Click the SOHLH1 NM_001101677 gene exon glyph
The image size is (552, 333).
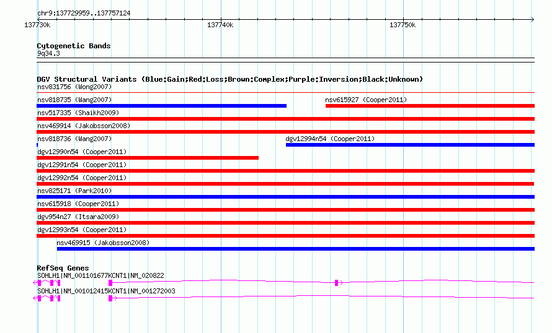[47, 283]
